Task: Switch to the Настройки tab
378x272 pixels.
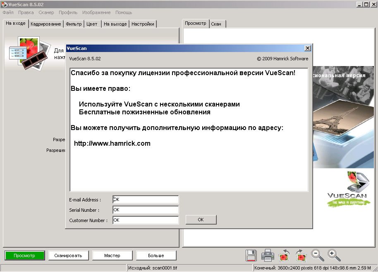Action: coord(143,24)
